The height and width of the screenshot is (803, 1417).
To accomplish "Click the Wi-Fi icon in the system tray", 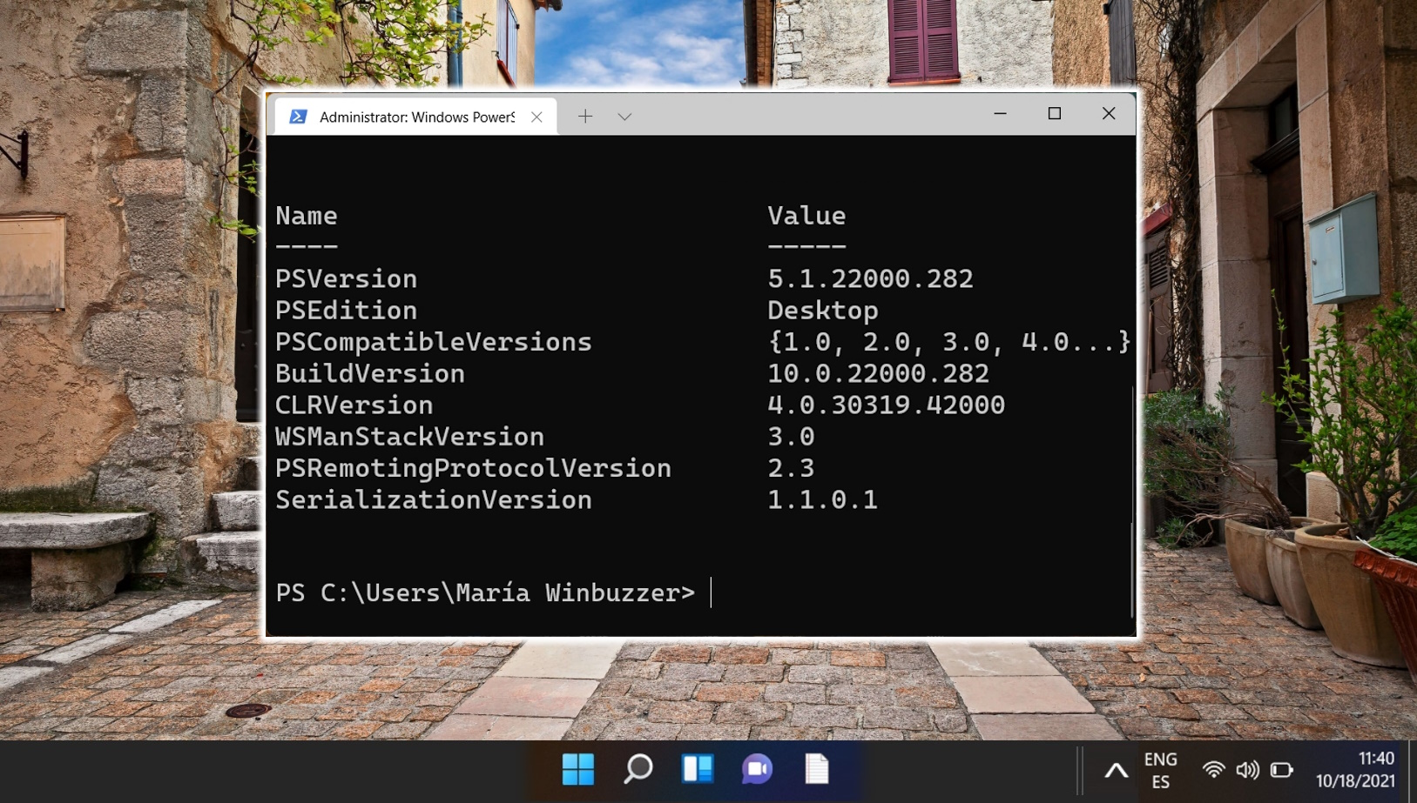I will coord(1213,770).
